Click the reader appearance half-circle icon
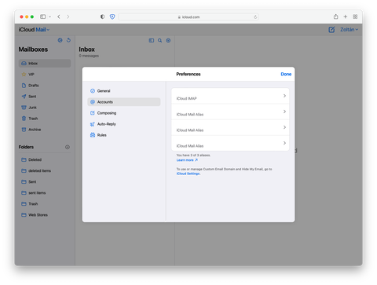377x285 pixels. 102,16
